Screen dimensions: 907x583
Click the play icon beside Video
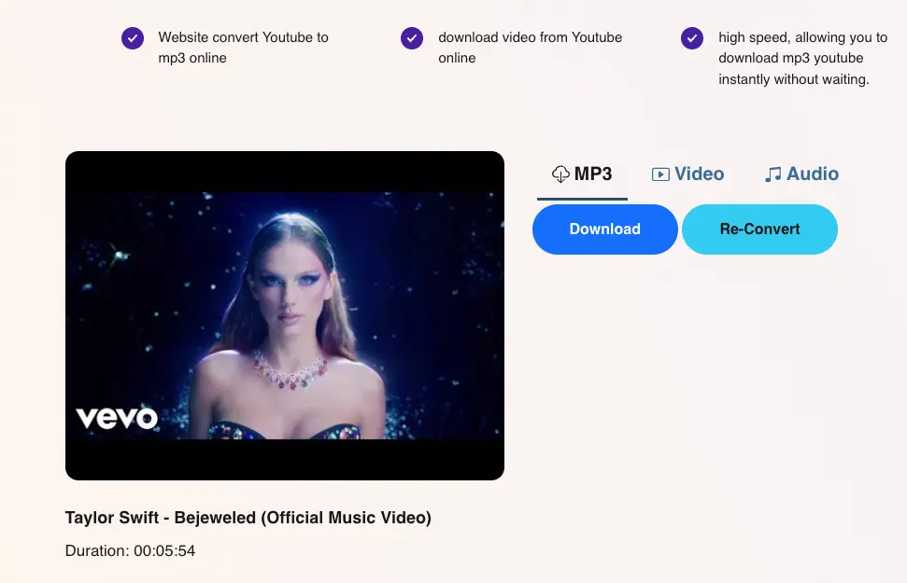pos(660,174)
